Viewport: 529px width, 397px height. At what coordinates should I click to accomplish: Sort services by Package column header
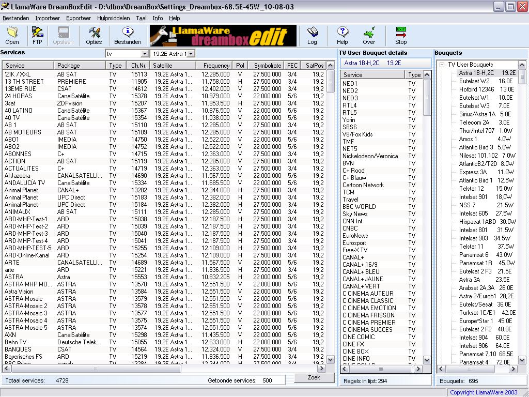(x=80, y=66)
